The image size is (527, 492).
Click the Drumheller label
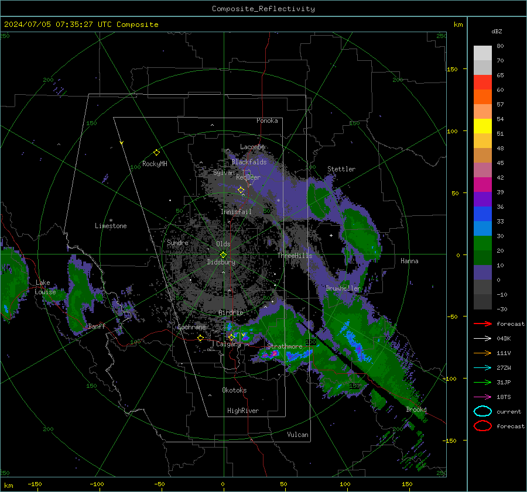coord(343,288)
